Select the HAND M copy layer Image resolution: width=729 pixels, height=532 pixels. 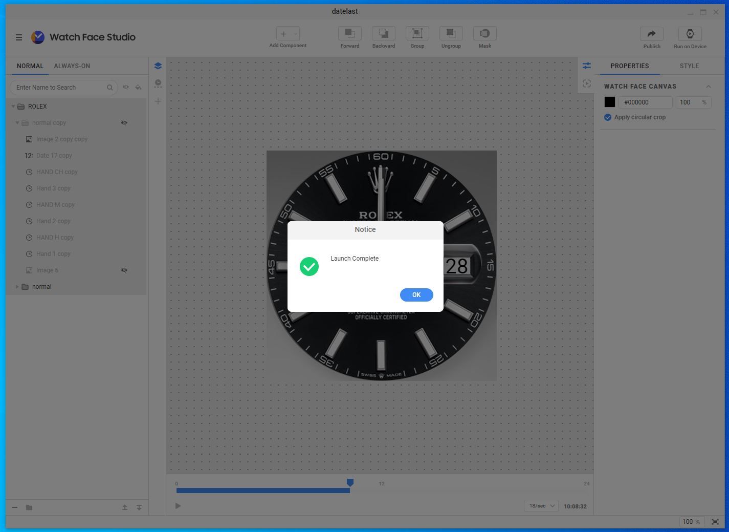pyautogui.click(x=77, y=205)
